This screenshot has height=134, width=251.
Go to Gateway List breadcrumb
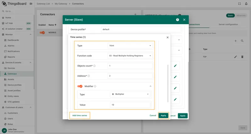[x=43, y=4]
